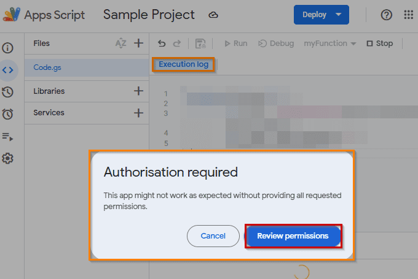Click the Redo arrow in toolbar
The height and width of the screenshot is (279, 418).
click(x=177, y=44)
